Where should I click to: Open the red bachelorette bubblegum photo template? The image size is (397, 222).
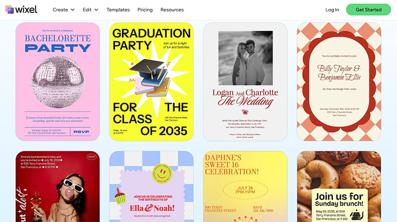58,187
